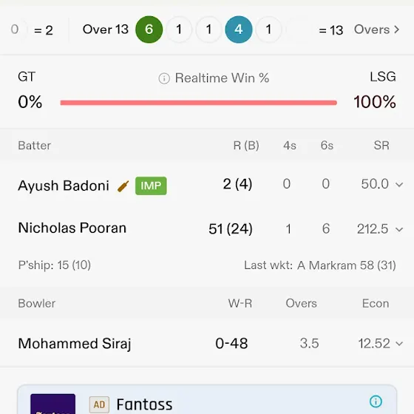Click the Over 13 label
Viewport: 414px width, 414px height.
coord(106,30)
